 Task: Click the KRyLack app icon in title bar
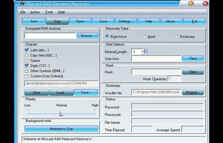coord(22,4)
